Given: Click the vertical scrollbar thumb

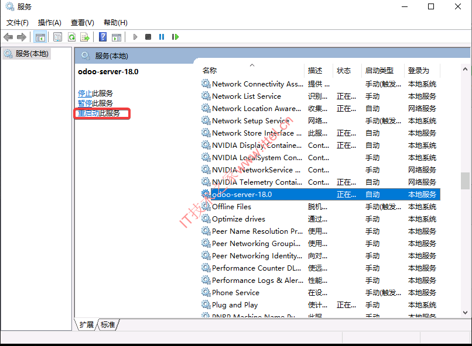Looking at the screenshot, I should click(x=465, y=181).
